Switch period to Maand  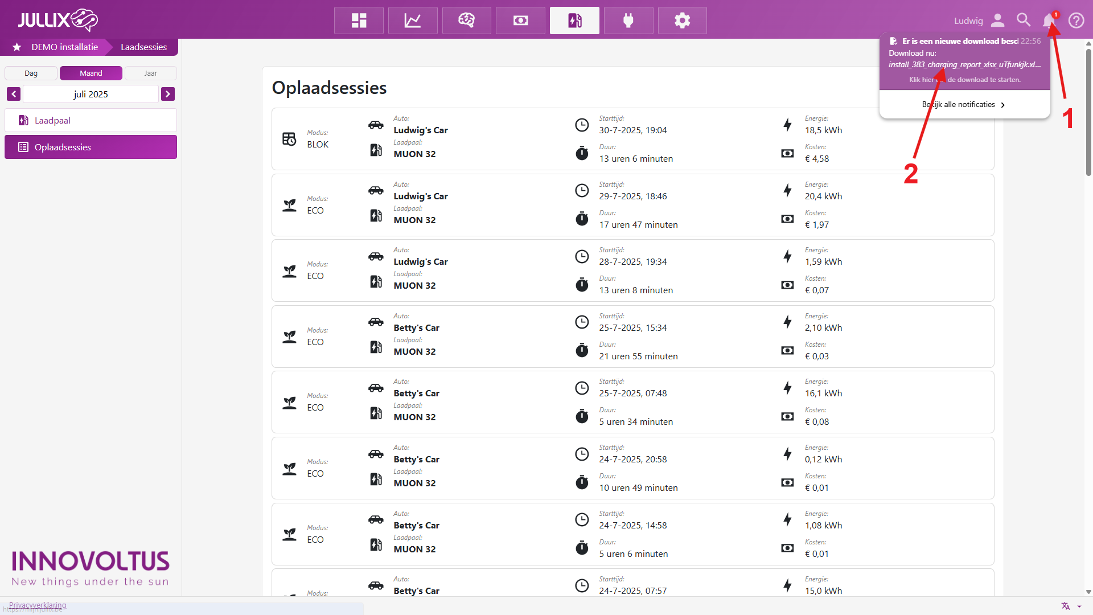coord(91,73)
